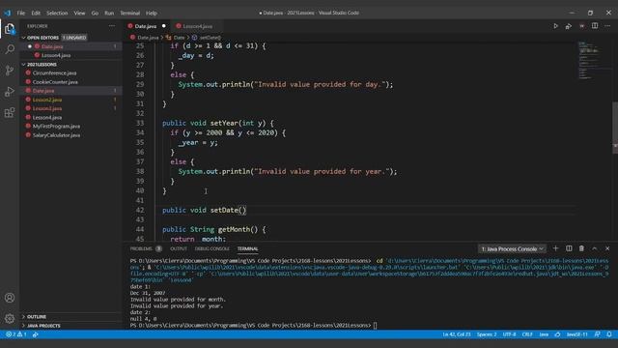Switch to the Date.java editor tab

click(147, 26)
